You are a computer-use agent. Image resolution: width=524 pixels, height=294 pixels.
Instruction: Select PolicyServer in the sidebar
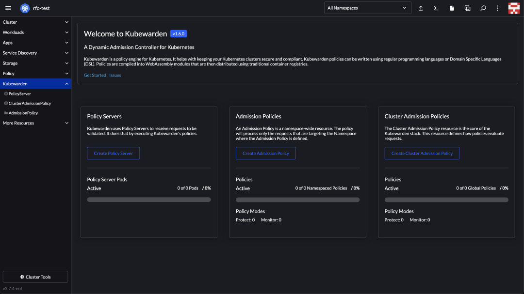[19, 93]
